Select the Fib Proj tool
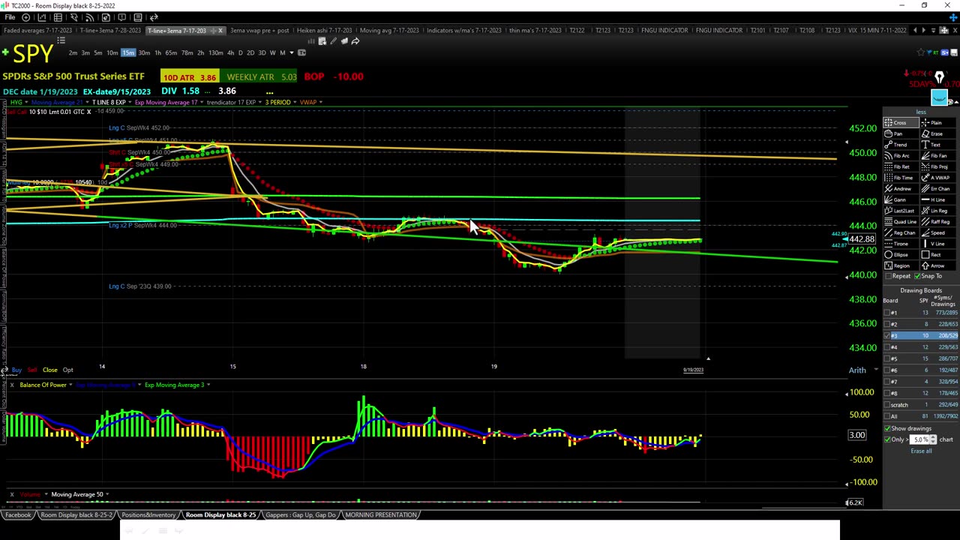The width and height of the screenshot is (960, 540). pos(937,166)
